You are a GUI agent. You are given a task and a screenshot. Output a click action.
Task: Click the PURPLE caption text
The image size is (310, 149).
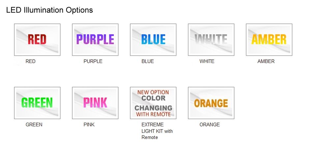[93, 62]
